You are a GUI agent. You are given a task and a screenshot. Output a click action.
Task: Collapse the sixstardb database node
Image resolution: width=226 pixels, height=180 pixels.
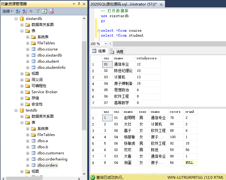tap(16, 19)
